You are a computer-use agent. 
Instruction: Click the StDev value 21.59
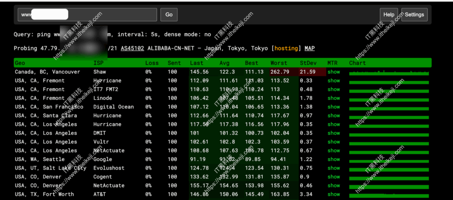308,72
